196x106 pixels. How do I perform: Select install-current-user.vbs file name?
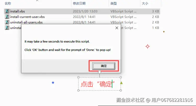[27, 17]
